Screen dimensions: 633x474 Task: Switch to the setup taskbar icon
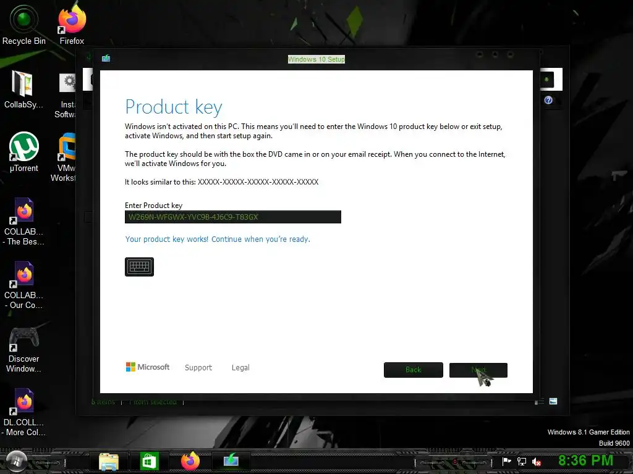pos(231,460)
